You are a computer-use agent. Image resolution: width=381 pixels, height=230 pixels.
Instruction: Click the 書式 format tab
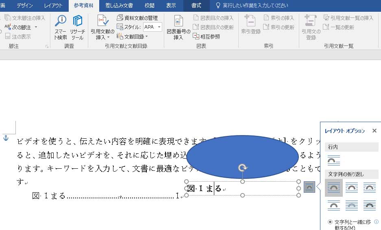pos(196,6)
